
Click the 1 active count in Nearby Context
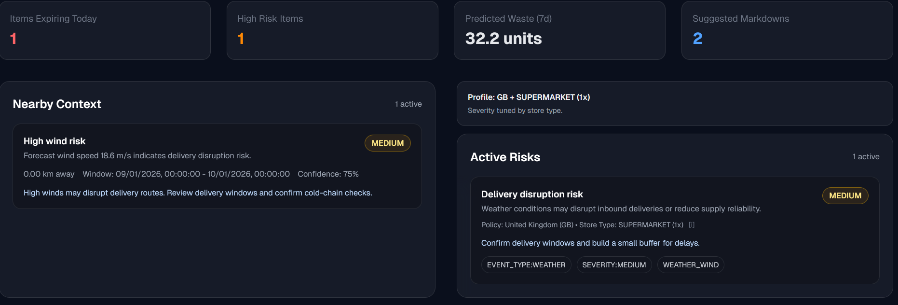[x=408, y=104]
